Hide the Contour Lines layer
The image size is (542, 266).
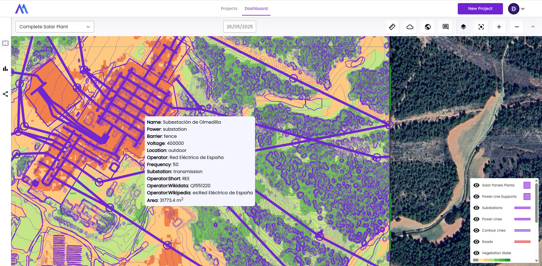point(476,230)
